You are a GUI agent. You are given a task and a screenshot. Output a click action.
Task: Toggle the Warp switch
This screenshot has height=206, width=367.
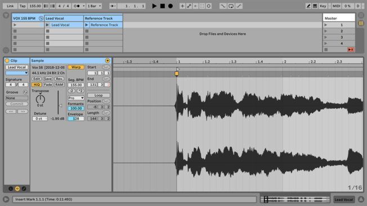pos(76,67)
